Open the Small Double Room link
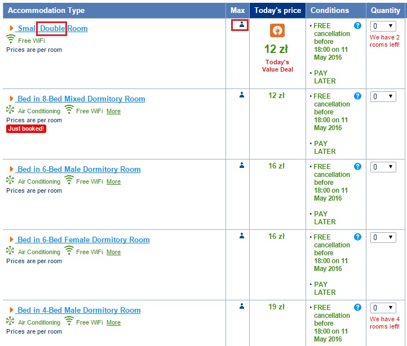 coord(52,28)
